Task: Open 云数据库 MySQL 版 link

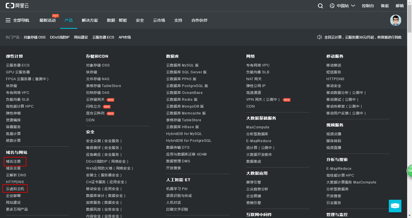Action: (183, 65)
